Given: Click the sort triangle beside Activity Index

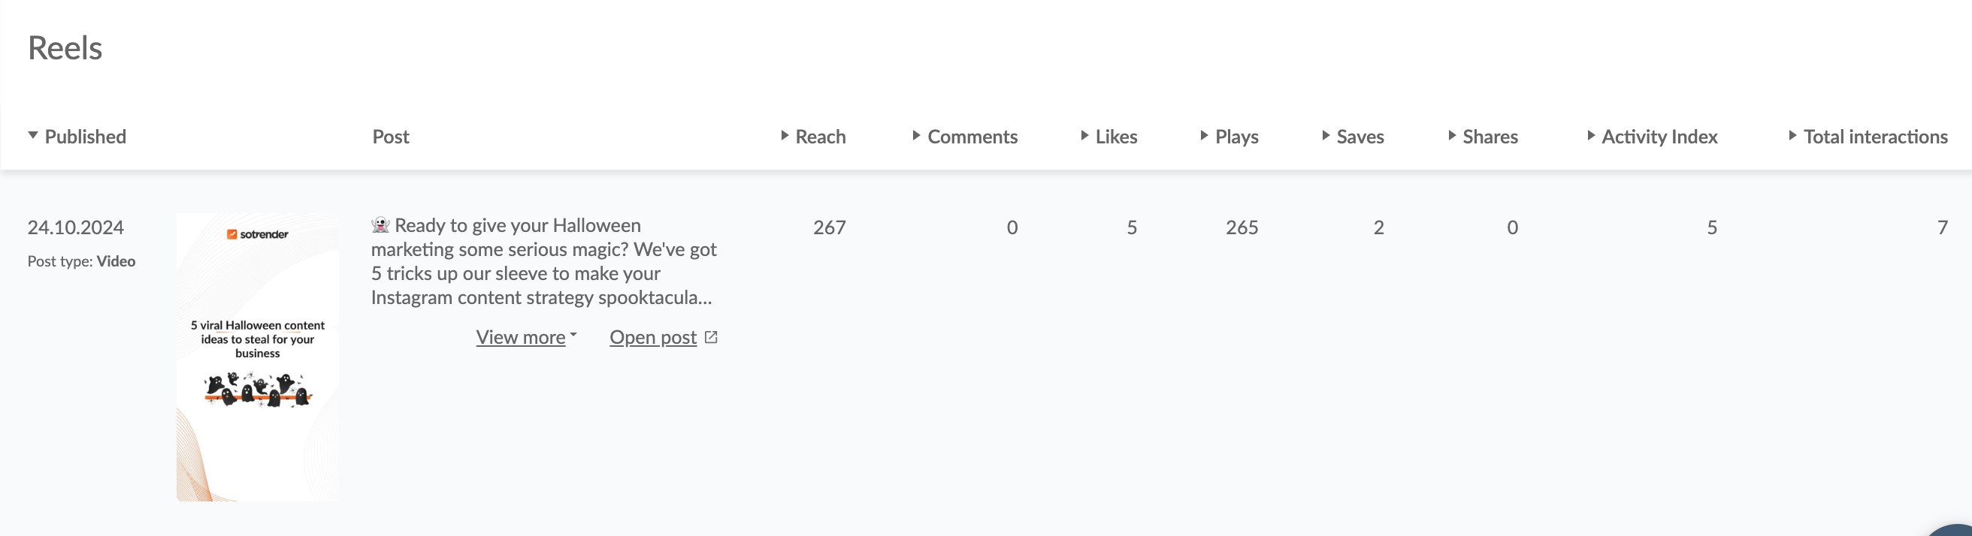Looking at the screenshot, I should pyautogui.click(x=1592, y=135).
